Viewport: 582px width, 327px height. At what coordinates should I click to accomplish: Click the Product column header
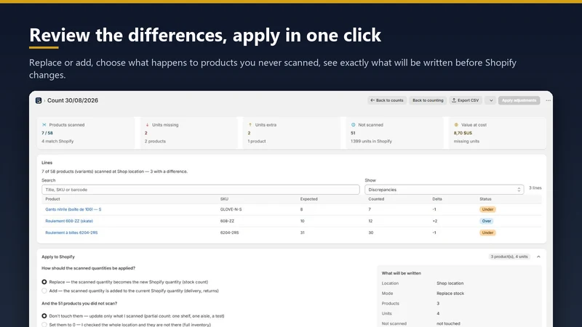tap(52, 199)
